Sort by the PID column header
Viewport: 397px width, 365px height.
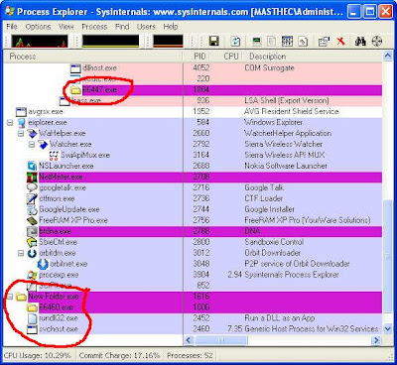point(197,57)
